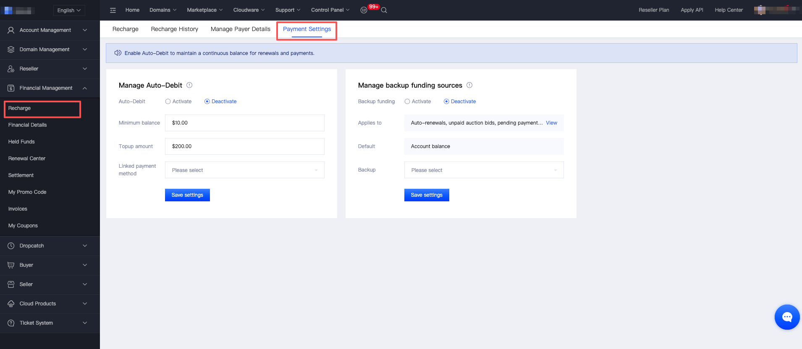Open the English language selector
The height and width of the screenshot is (349, 802).
point(69,10)
